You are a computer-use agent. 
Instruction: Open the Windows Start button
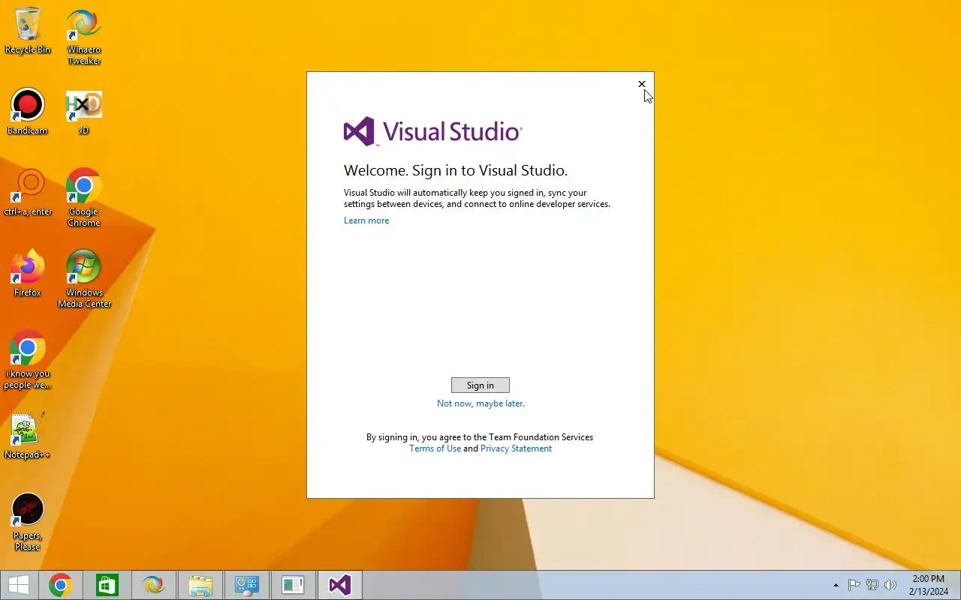19,585
